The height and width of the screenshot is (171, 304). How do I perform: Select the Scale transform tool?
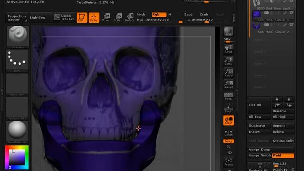pos(117,18)
